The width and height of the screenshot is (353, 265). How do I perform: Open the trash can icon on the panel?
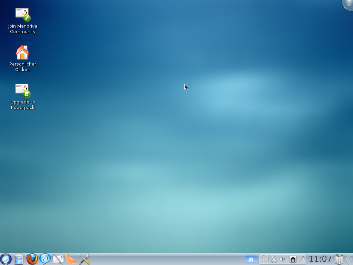tap(340, 259)
